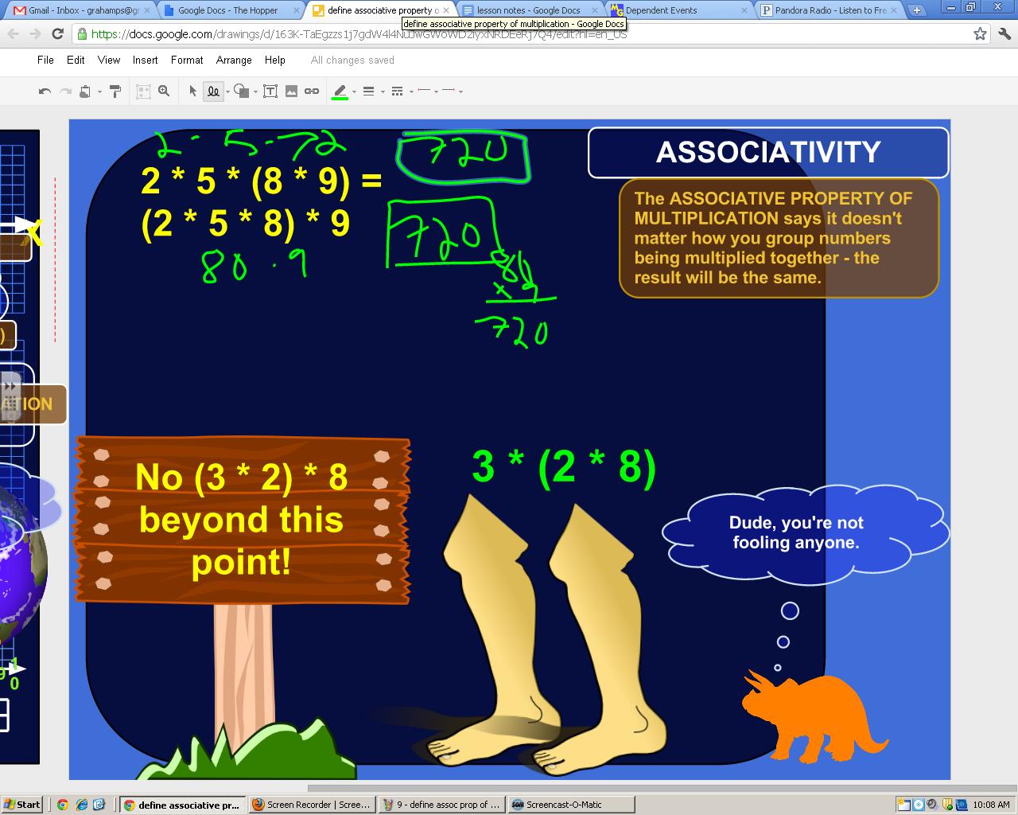Image resolution: width=1018 pixels, height=815 pixels.
Task: Expand the shape tool dropdown arrow
Action: [255, 92]
